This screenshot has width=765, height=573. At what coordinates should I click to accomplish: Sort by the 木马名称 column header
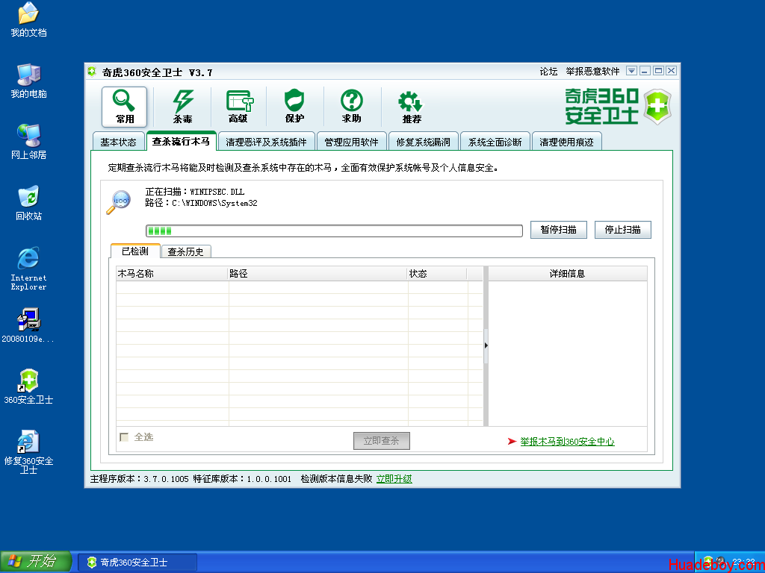172,274
